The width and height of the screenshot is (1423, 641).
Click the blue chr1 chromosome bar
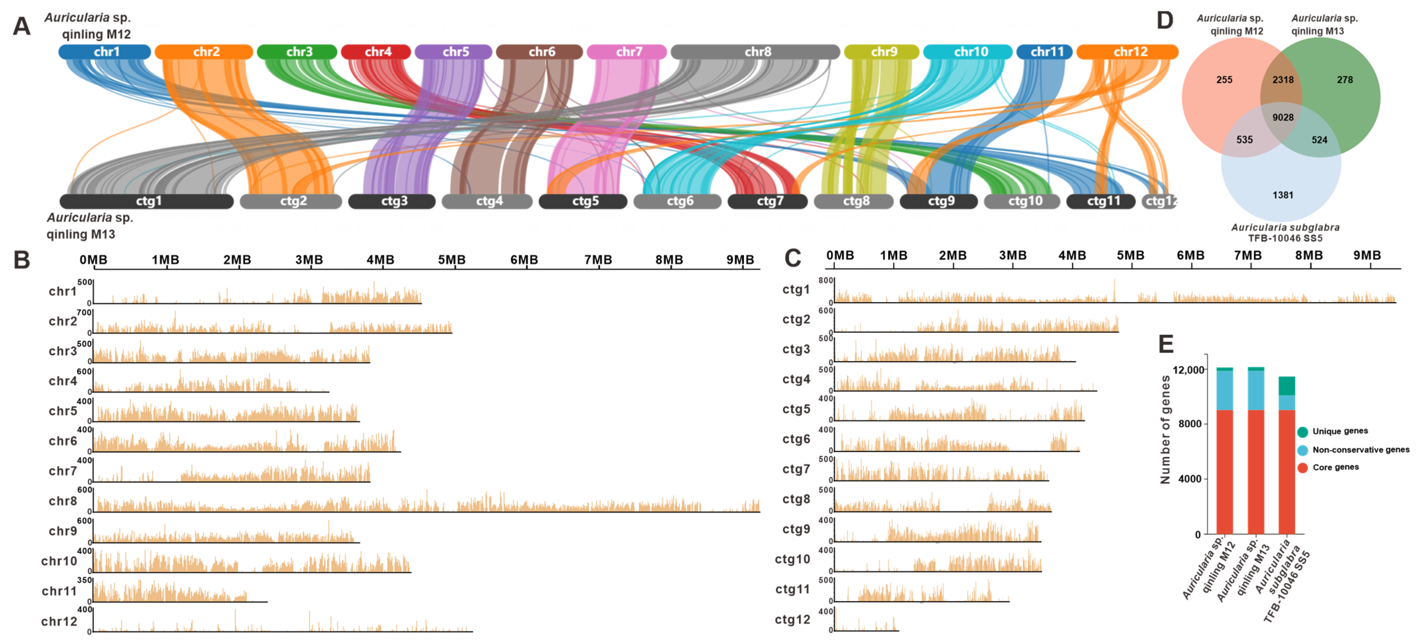pyautogui.click(x=104, y=52)
